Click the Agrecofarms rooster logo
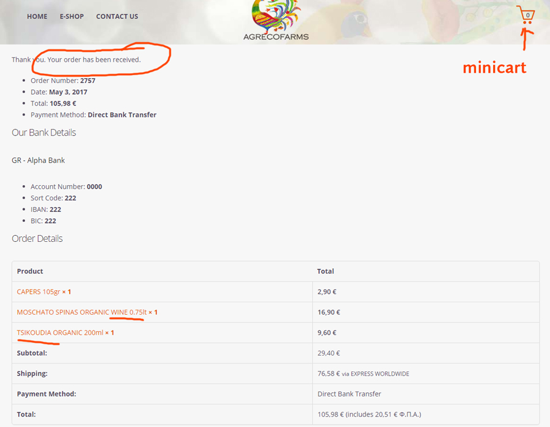 [x=276, y=20]
